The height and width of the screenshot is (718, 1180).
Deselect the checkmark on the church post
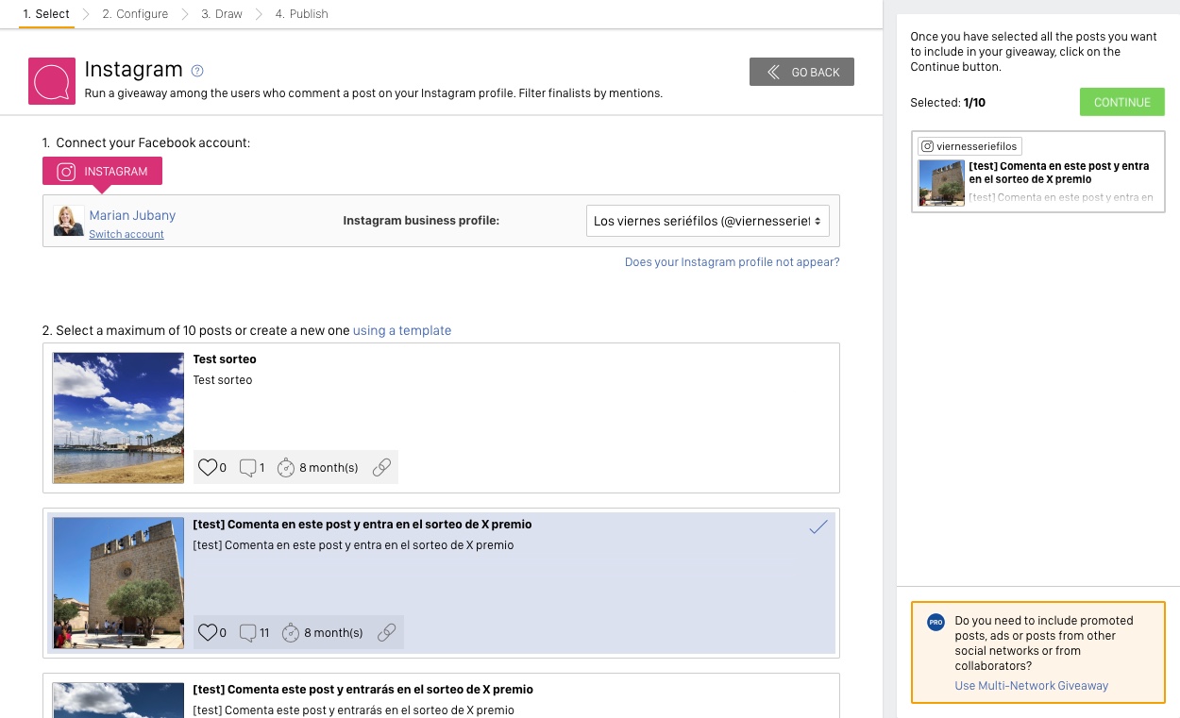click(x=818, y=527)
